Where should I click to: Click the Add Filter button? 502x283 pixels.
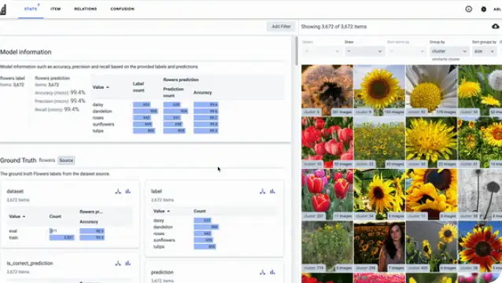coord(281,27)
